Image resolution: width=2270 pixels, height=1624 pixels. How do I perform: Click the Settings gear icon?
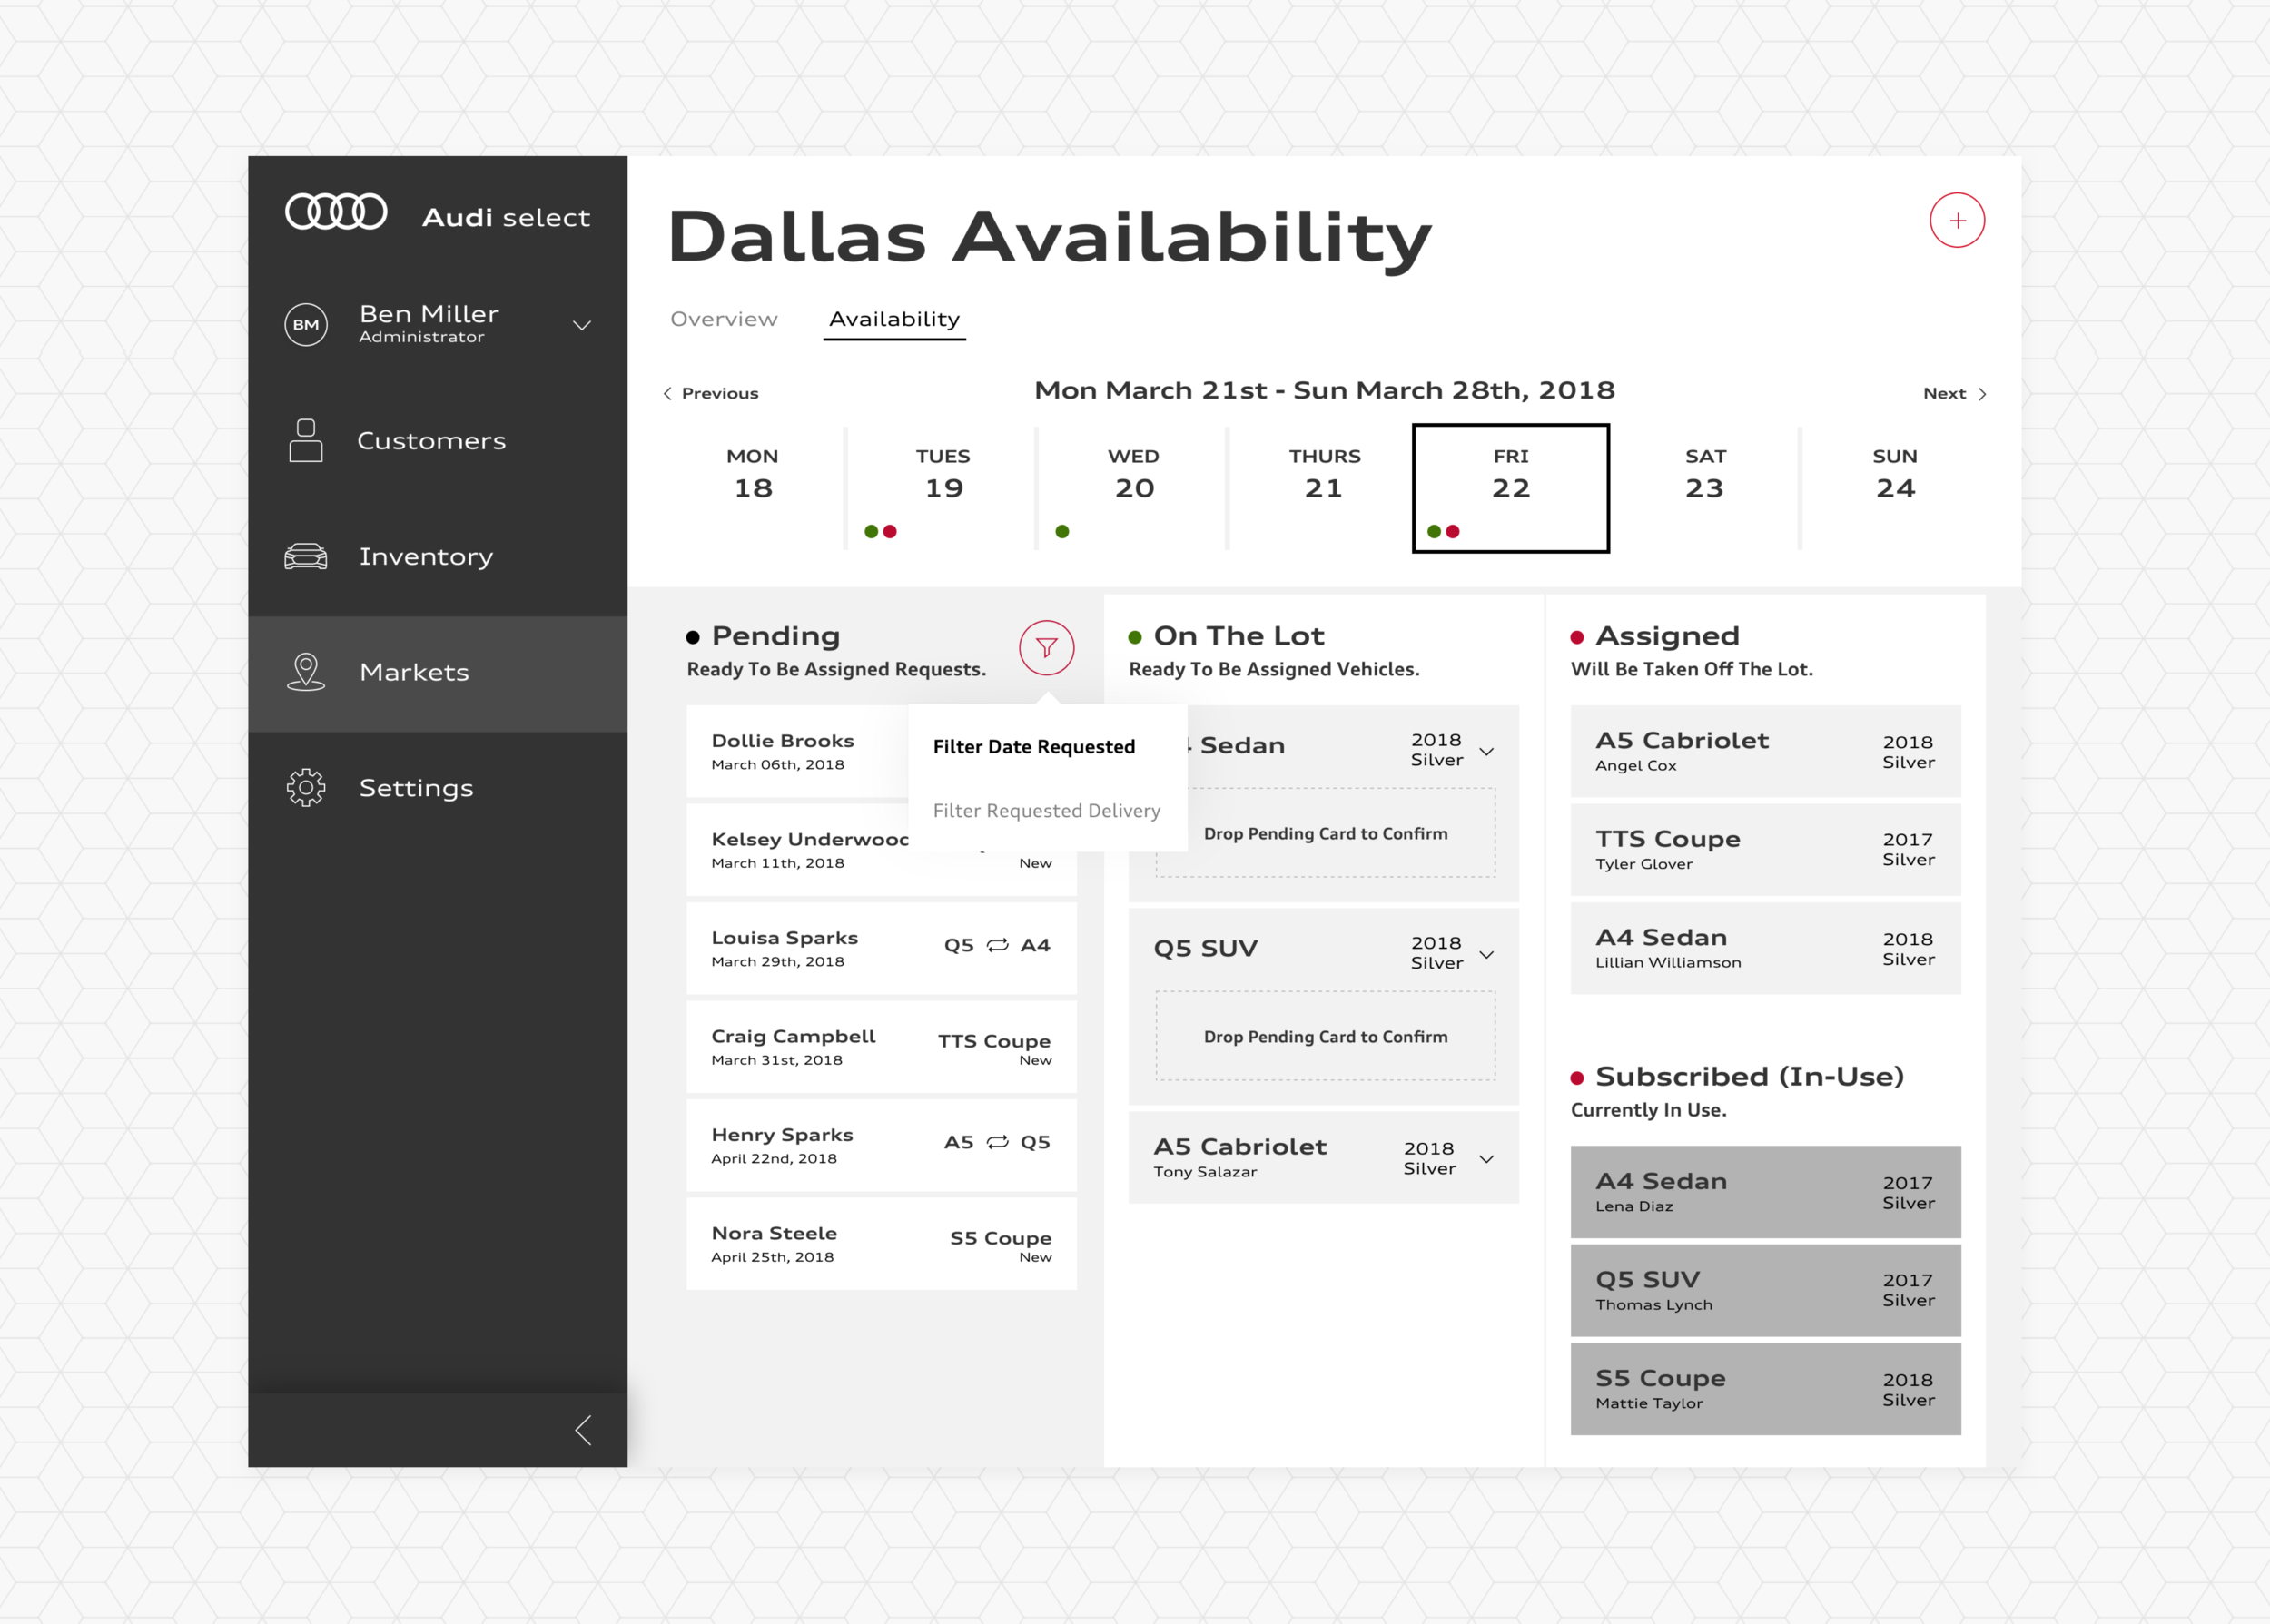(x=306, y=788)
